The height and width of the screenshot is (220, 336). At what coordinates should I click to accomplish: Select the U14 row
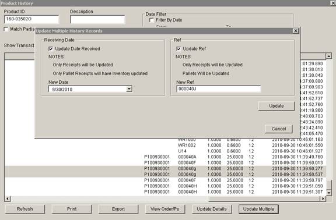click(x=165, y=151)
